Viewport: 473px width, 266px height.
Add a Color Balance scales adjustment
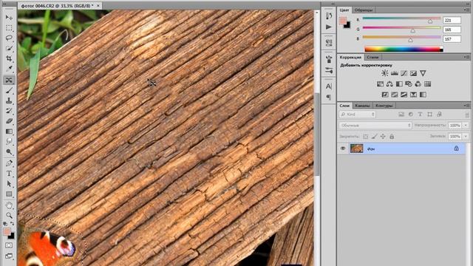389,83
